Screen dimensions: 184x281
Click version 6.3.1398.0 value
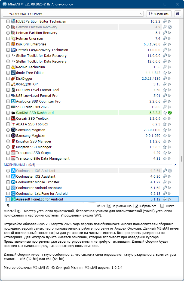tap(152, 44)
